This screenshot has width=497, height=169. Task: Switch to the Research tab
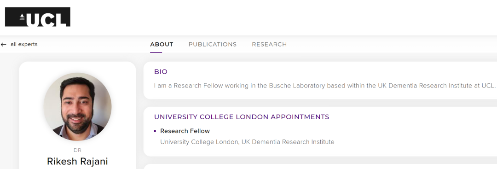269,44
